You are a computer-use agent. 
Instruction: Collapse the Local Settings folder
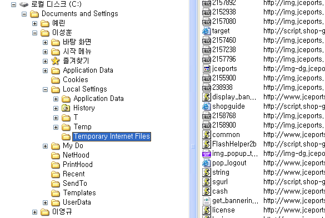coord(45,90)
